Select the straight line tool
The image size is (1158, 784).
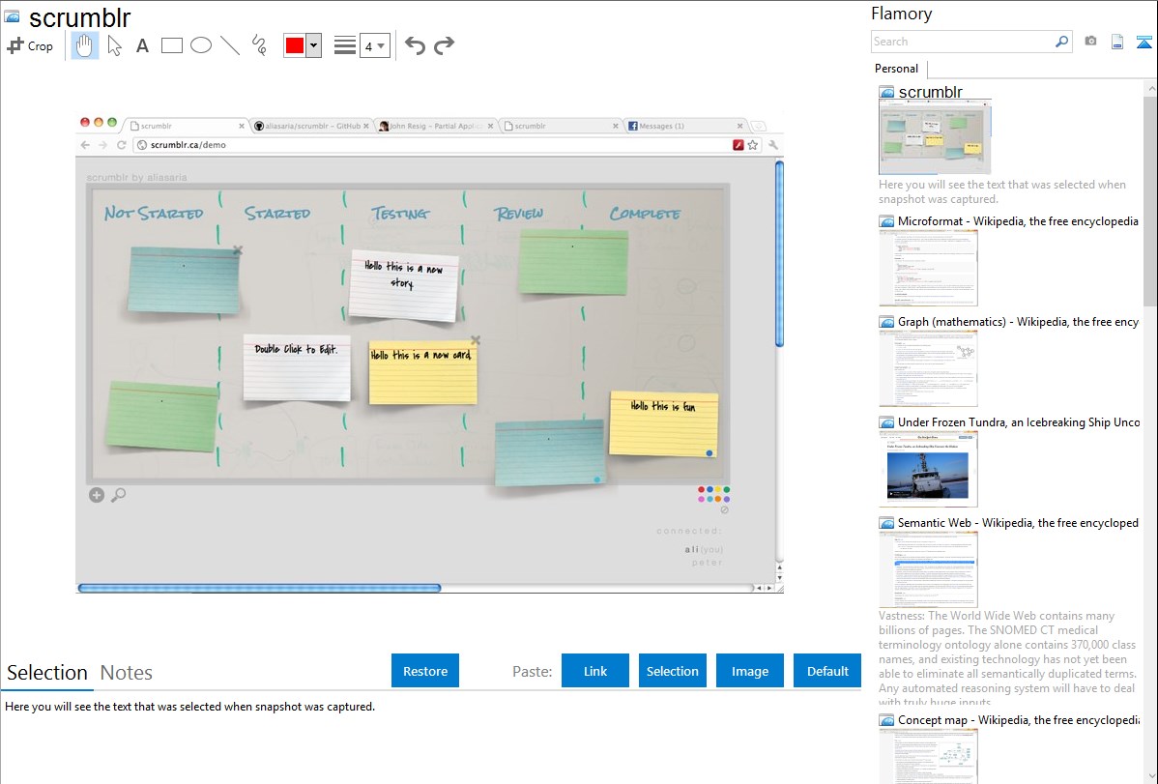(x=229, y=45)
